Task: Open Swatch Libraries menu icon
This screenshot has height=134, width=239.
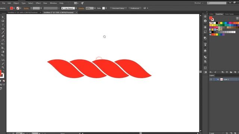Action: point(211,72)
